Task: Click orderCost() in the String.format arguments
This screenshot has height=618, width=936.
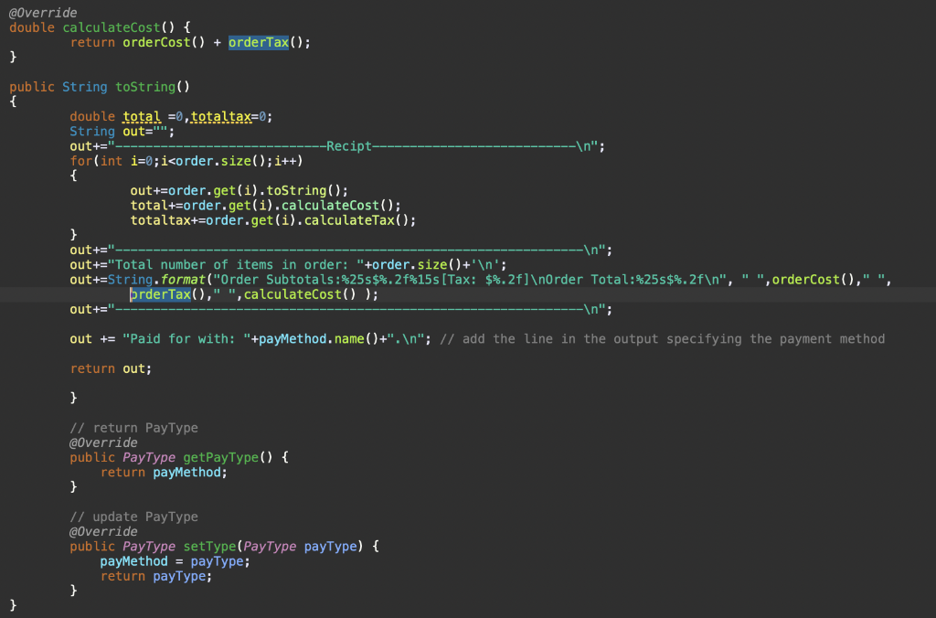Action: coord(814,280)
